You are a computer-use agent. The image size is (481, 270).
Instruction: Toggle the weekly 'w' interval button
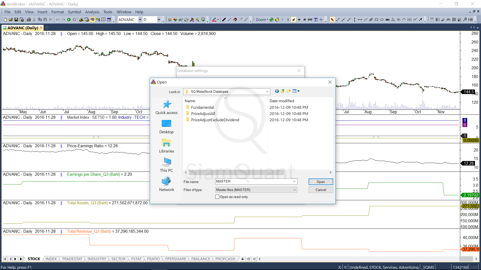click(299, 20)
